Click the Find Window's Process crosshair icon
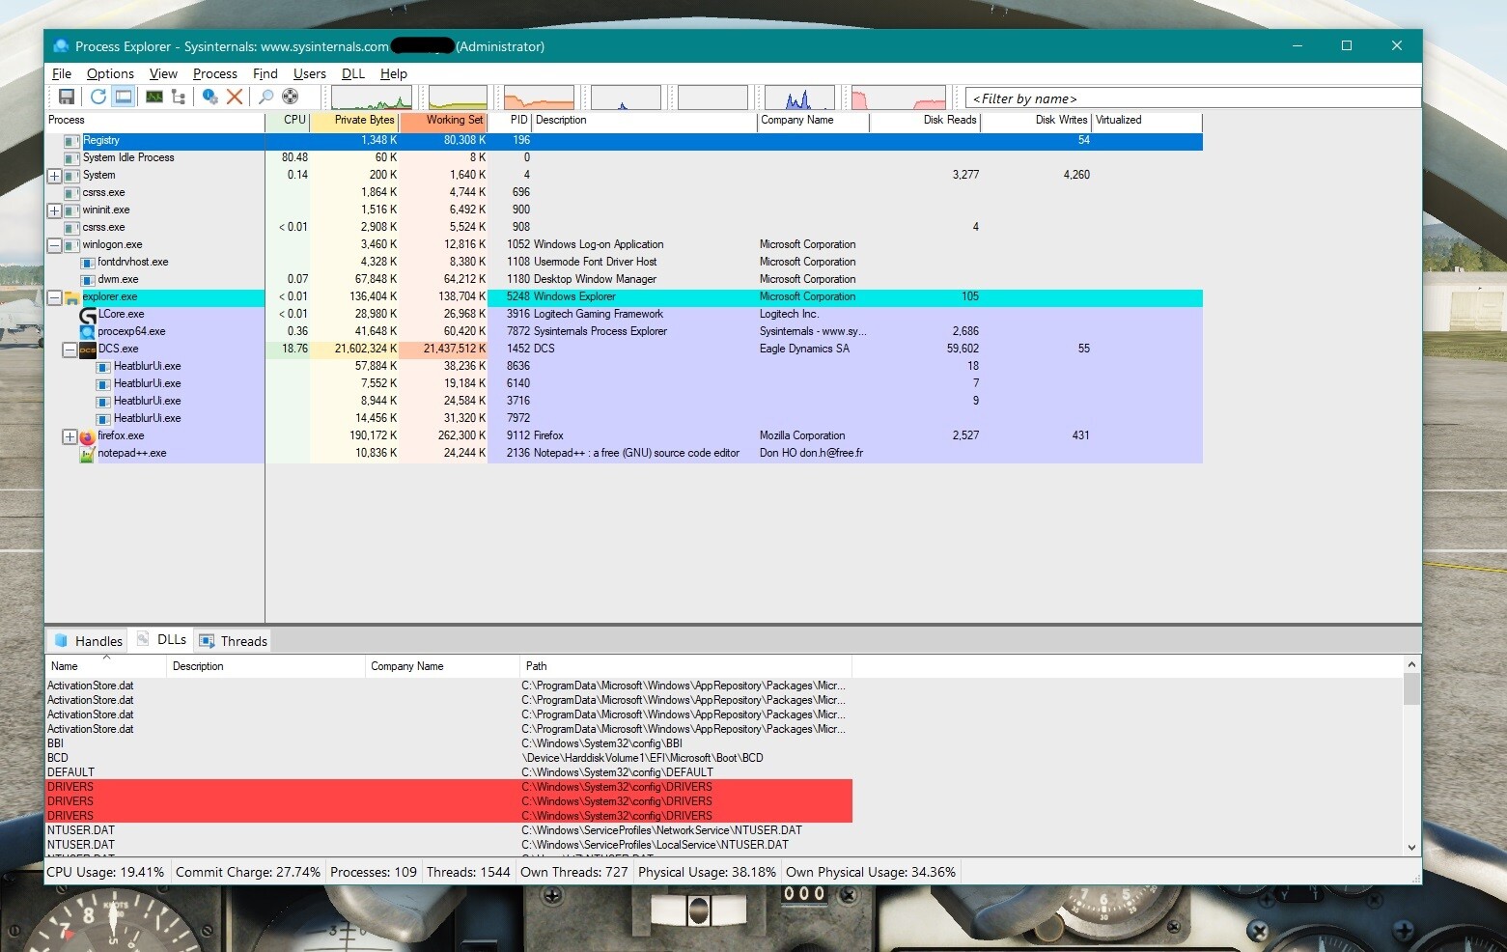 point(290,97)
